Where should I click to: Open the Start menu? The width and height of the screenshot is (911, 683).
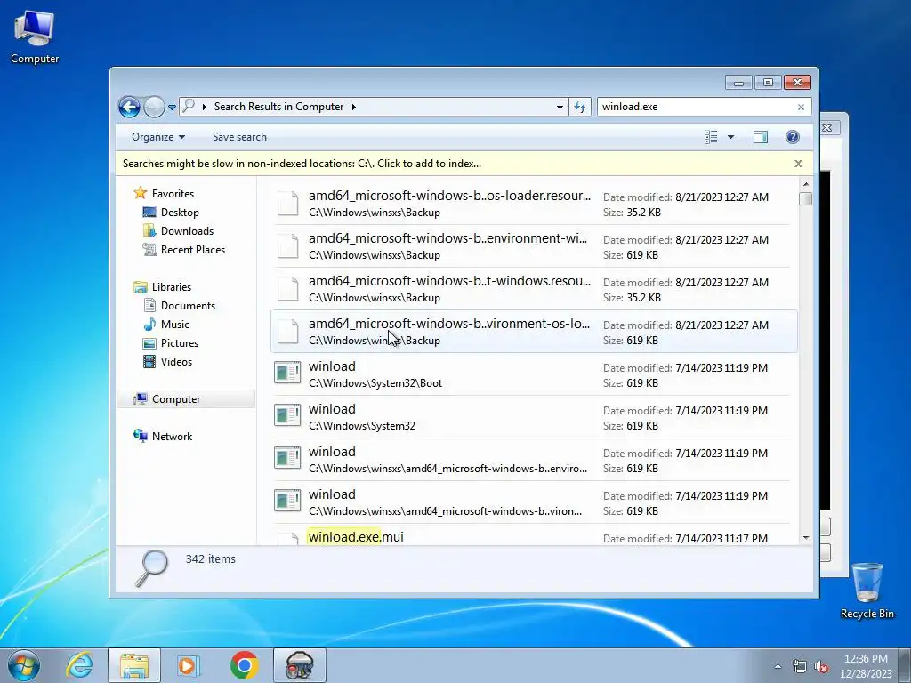click(x=24, y=665)
